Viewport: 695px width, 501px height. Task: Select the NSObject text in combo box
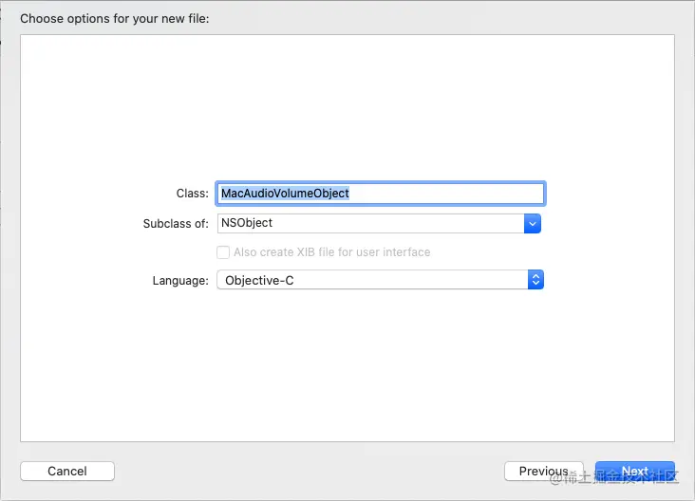pos(247,223)
